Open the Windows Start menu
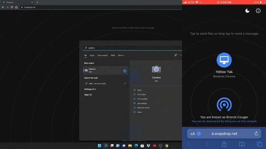The image size is (266, 149). pyautogui.click(x=100, y=146)
